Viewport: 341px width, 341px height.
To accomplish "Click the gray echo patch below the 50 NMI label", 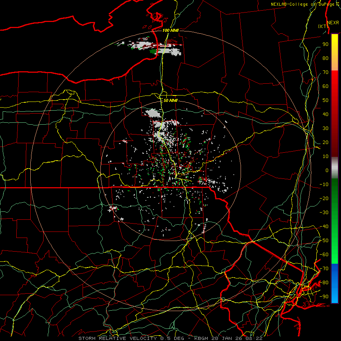I will [154, 113].
